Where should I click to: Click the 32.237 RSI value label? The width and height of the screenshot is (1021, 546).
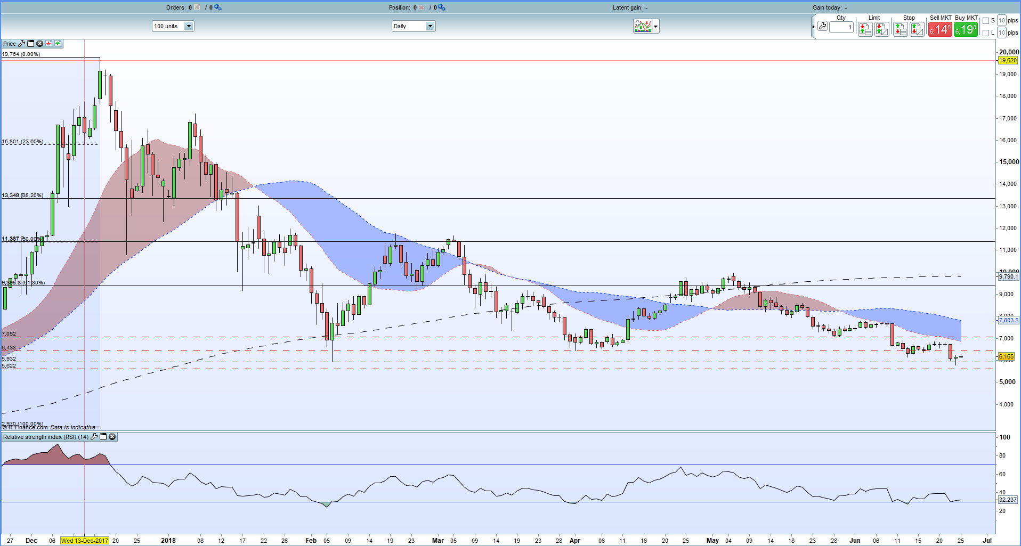tap(1008, 500)
